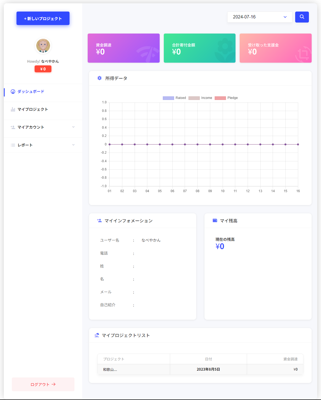Click the list icon next to レポート
Screen dimensions: 321x400
13,145
